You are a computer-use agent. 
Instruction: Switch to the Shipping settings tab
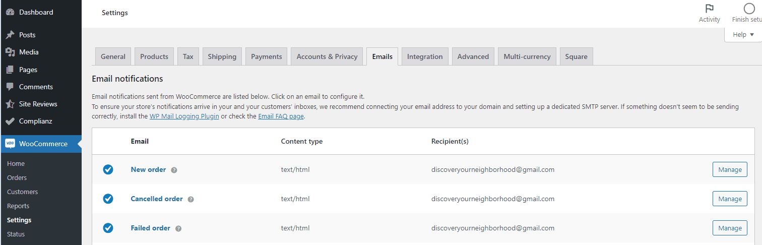pos(222,56)
